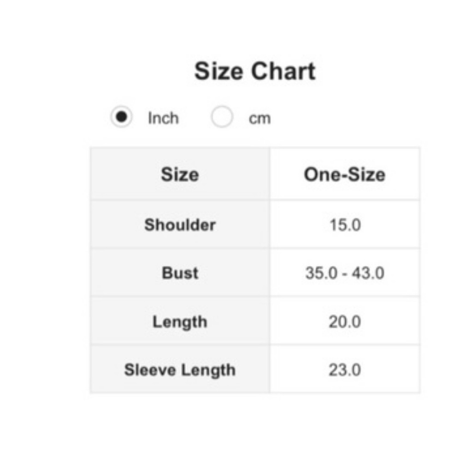This screenshot has width=461, height=461.
Task: Click the 15.0 shoulder measurement value
Action: pos(345,225)
